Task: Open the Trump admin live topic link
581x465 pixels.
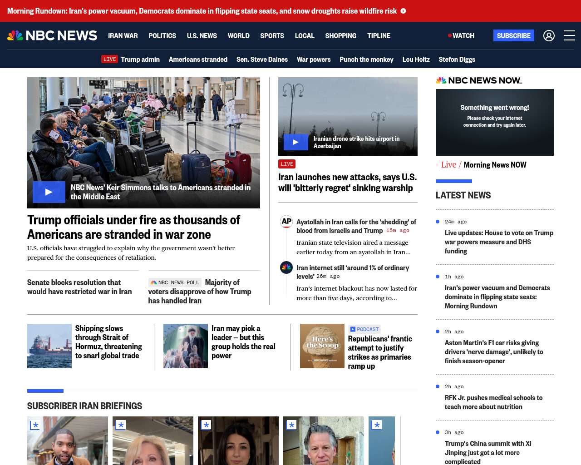Action: (140, 59)
